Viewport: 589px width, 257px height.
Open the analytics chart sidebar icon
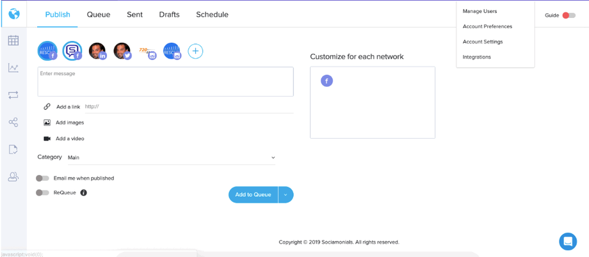[13, 68]
